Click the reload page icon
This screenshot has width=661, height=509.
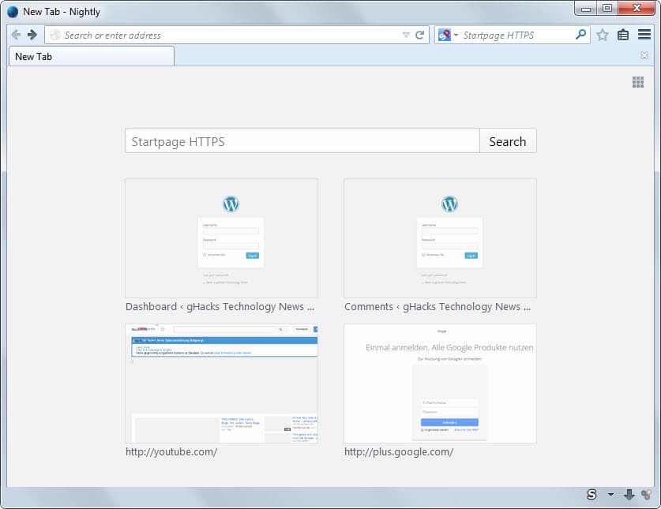(x=419, y=35)
